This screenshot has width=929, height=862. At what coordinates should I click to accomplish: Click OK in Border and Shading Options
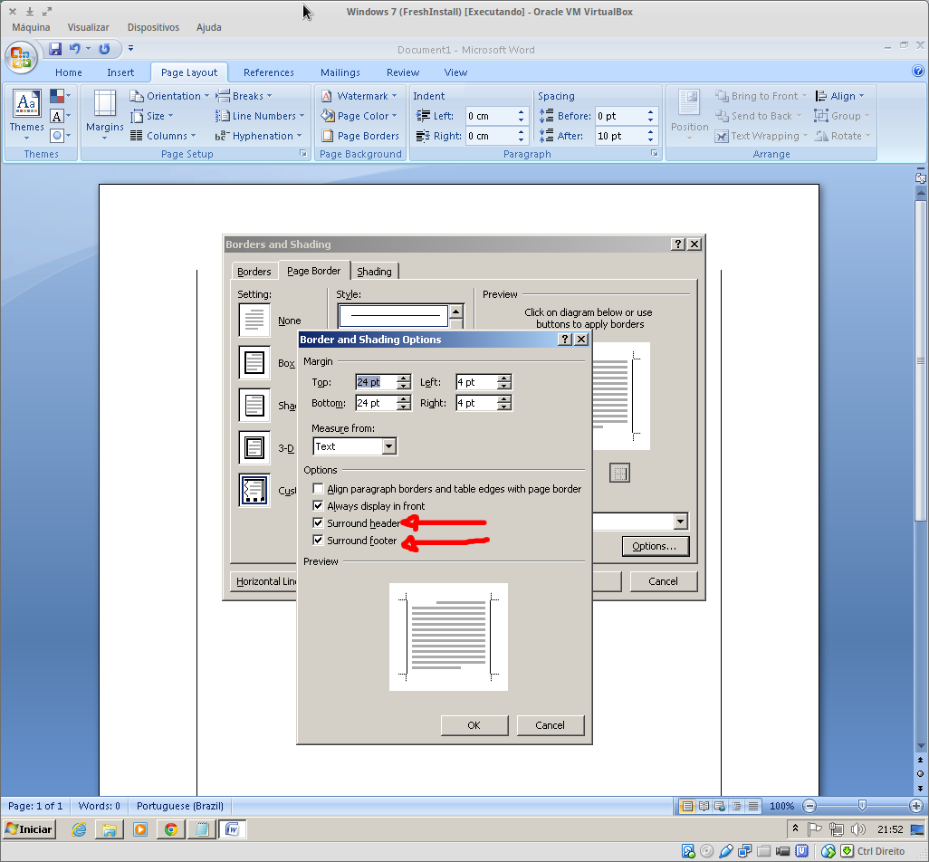tap(474, 725)
